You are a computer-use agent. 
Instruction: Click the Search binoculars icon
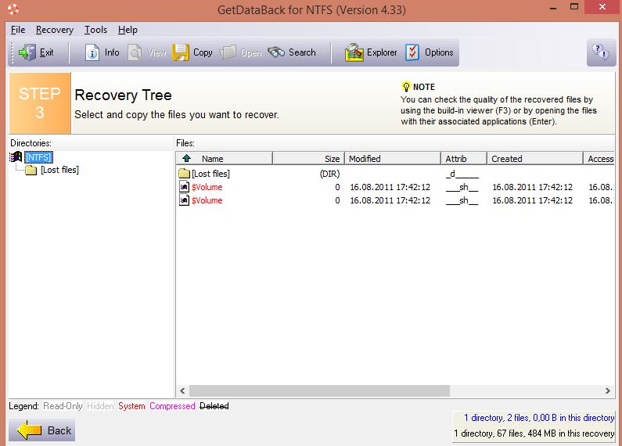click(x=276, y=52)
